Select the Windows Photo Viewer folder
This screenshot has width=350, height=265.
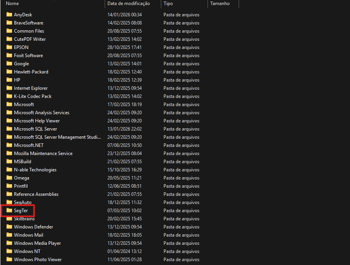(38, 260)
